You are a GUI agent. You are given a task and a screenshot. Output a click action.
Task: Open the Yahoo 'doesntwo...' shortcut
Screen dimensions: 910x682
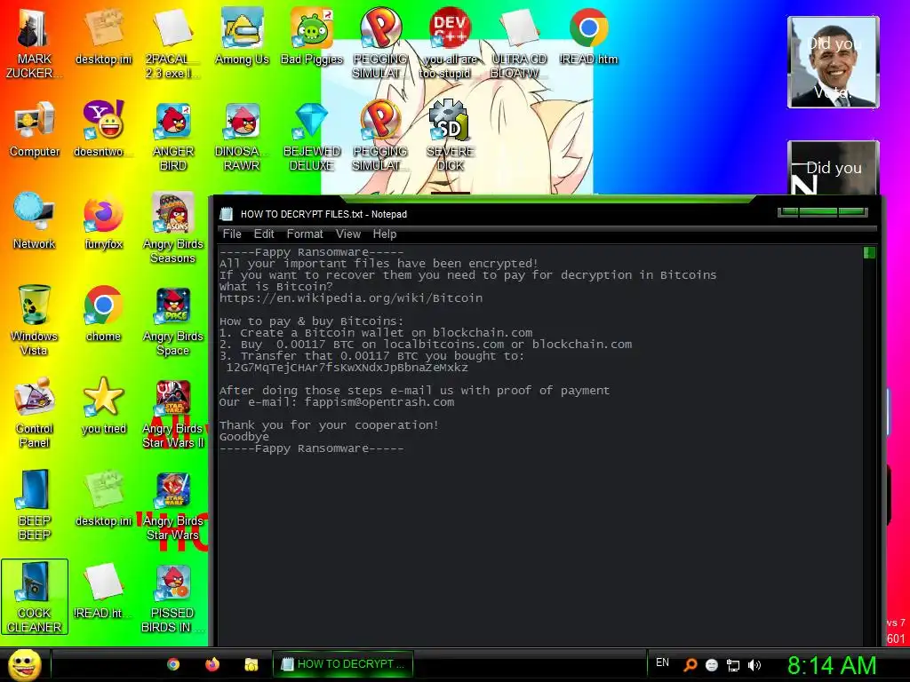pos(103,130)
